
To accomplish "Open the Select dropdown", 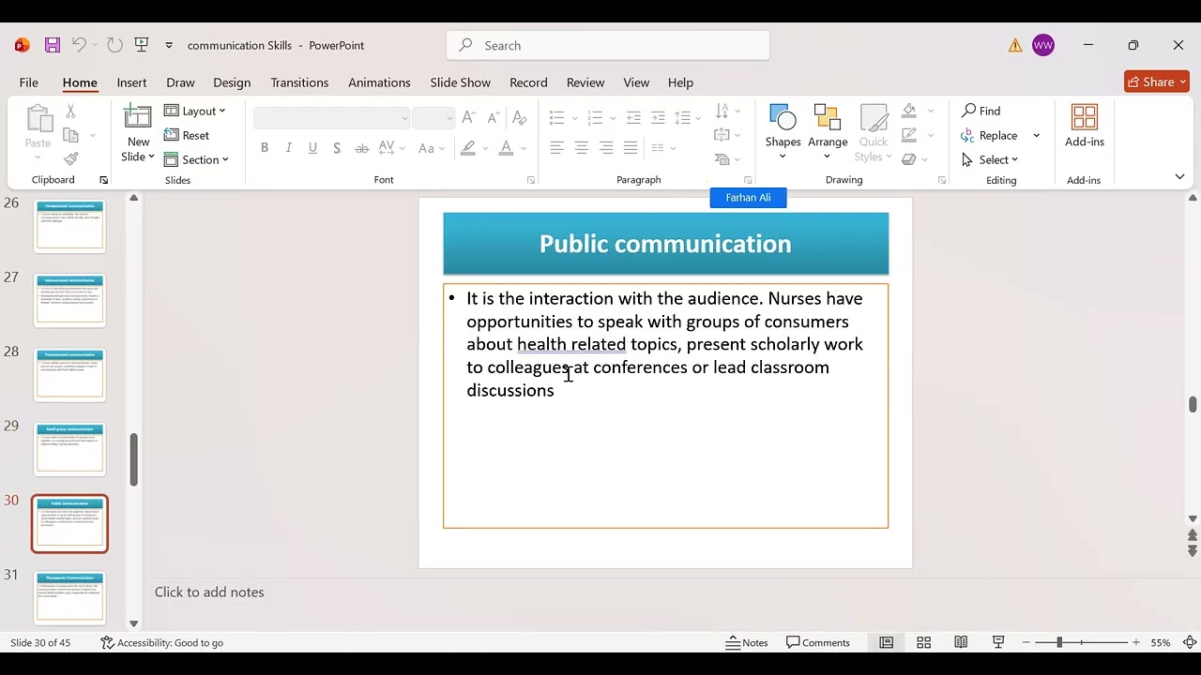I will [x=990, y=159].
